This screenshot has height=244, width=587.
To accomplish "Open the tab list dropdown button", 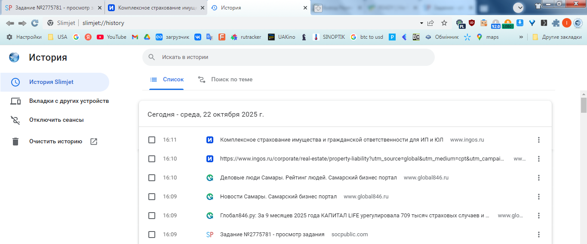I will click(x=519, y=7).
